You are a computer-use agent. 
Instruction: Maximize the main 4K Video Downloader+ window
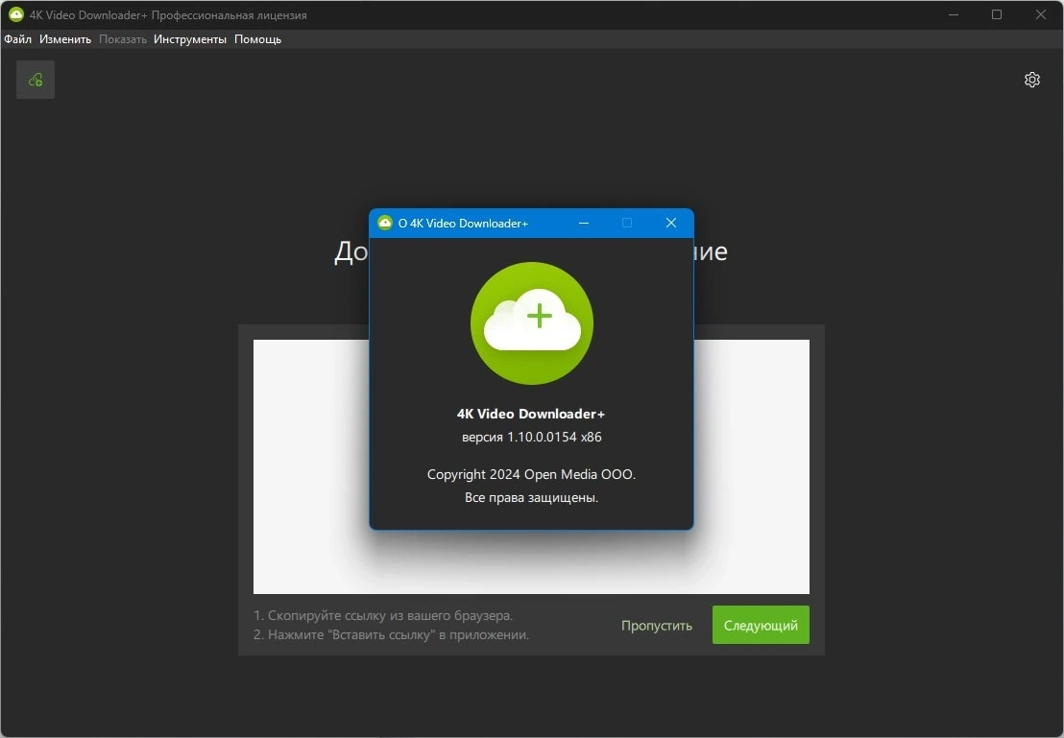[997, 14]
